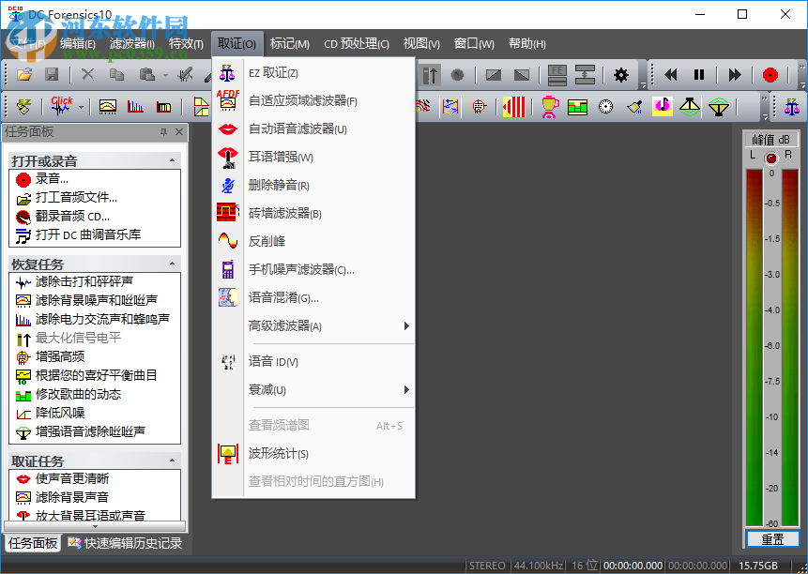
Task: Click the red striped yellow filter icon
Action: coord(513,107)
